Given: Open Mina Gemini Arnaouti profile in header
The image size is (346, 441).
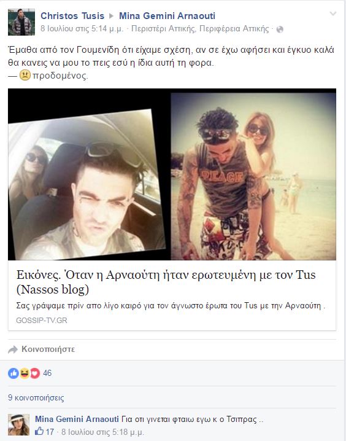Looking at the screenshot, I should click(167, 16).
